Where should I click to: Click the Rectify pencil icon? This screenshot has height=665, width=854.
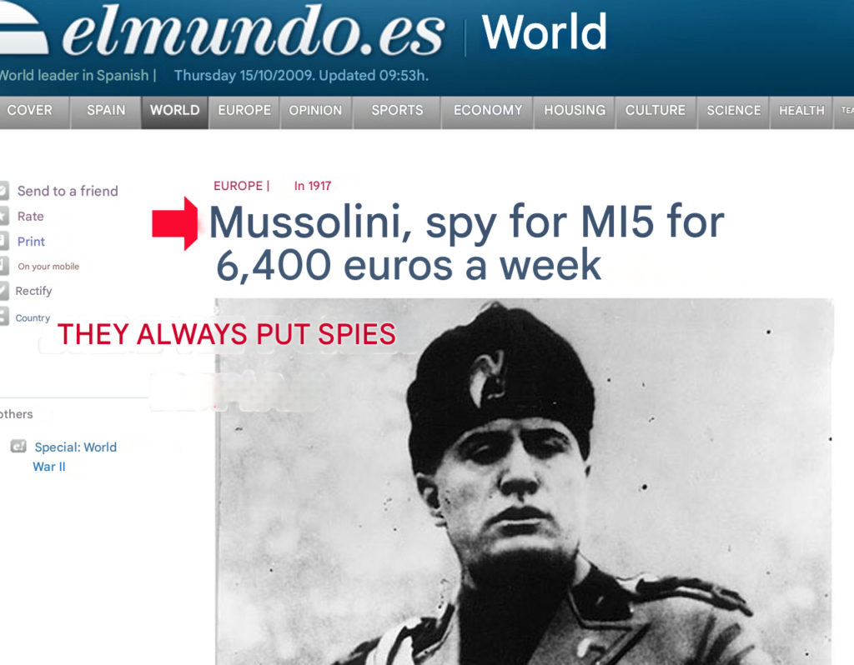[4, 291]
